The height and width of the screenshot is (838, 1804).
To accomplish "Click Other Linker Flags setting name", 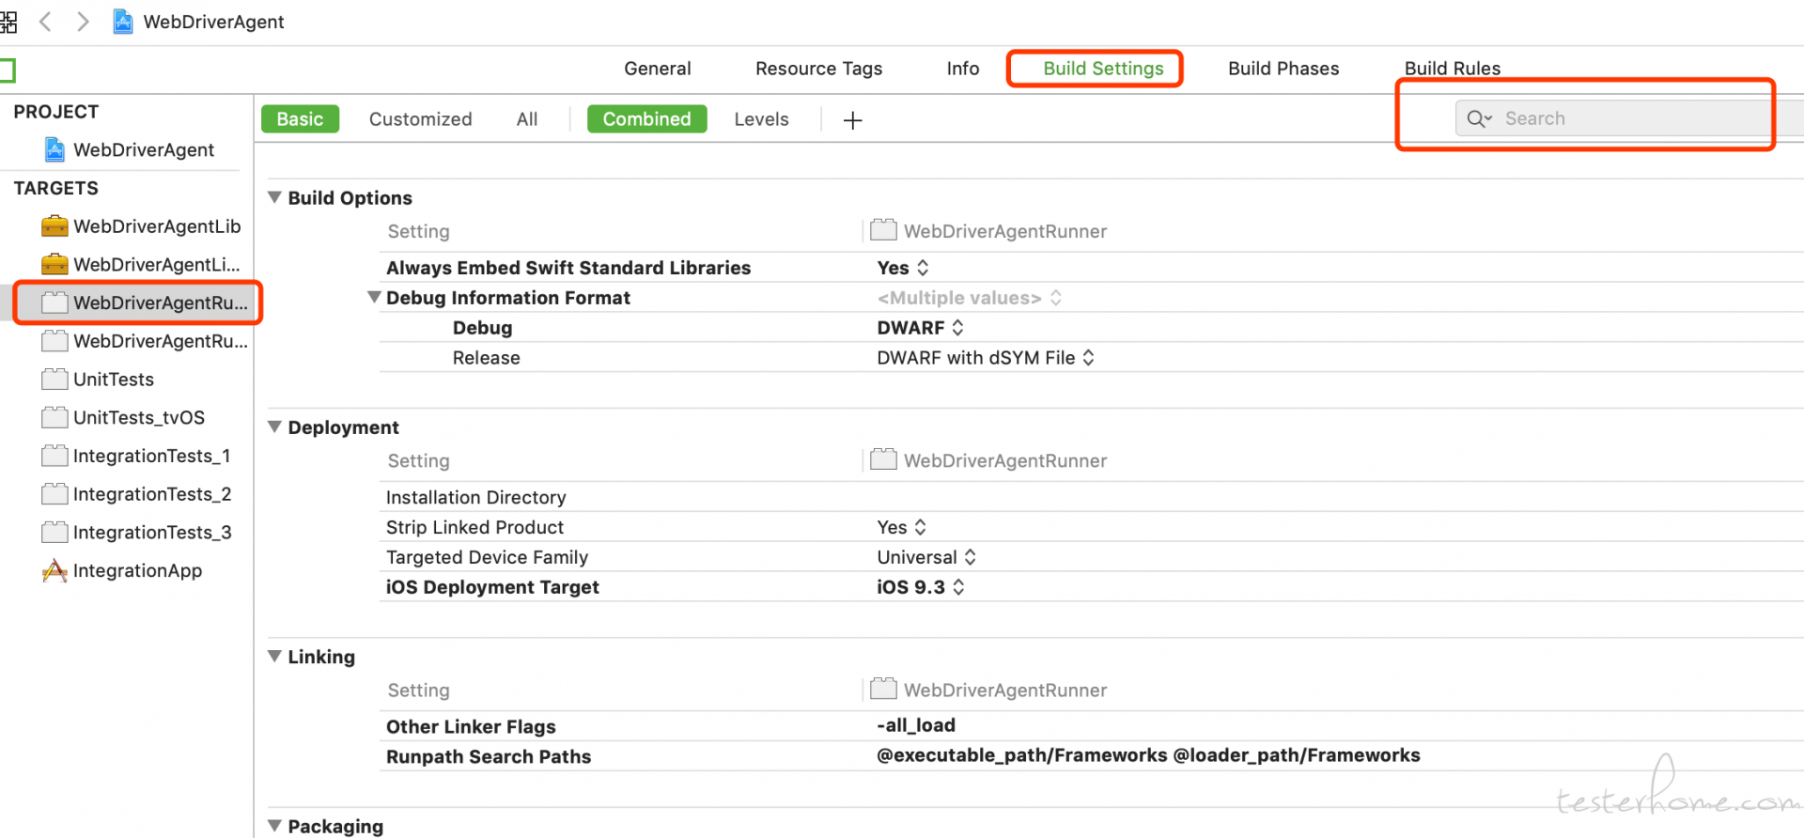I will [471, 726].
